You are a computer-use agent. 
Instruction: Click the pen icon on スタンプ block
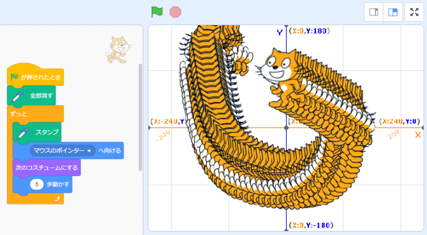coord(23,133)
